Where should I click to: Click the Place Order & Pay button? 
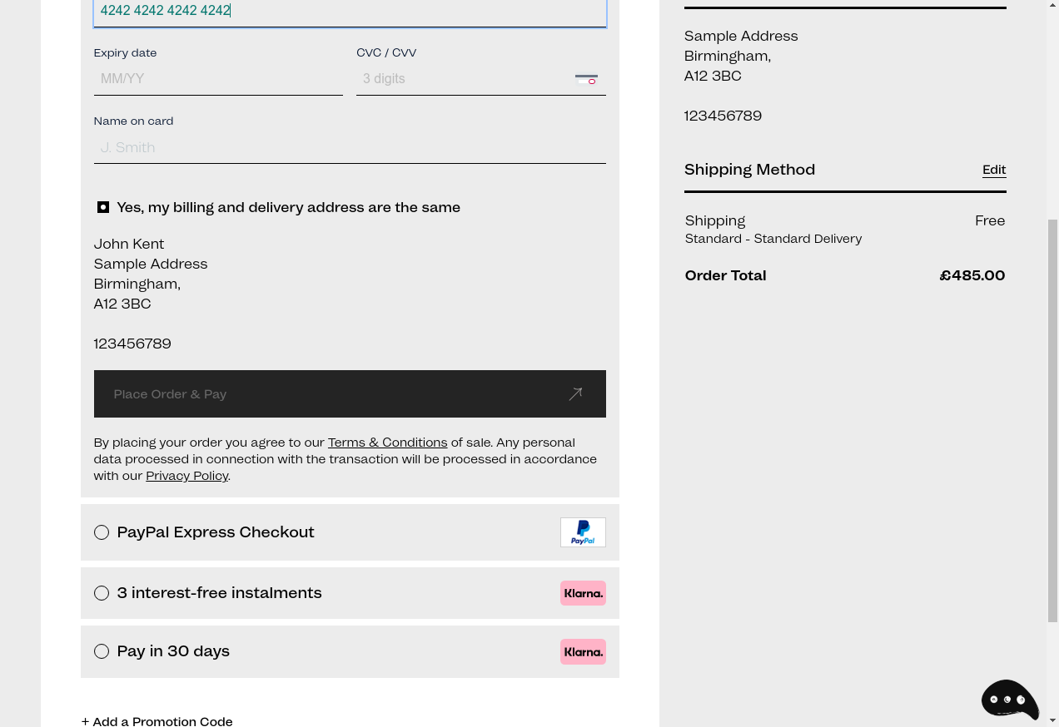pyautogui.click(x=350, y=394)
